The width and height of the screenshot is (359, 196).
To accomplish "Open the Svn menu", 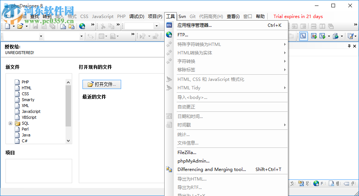I will (182, 17).
